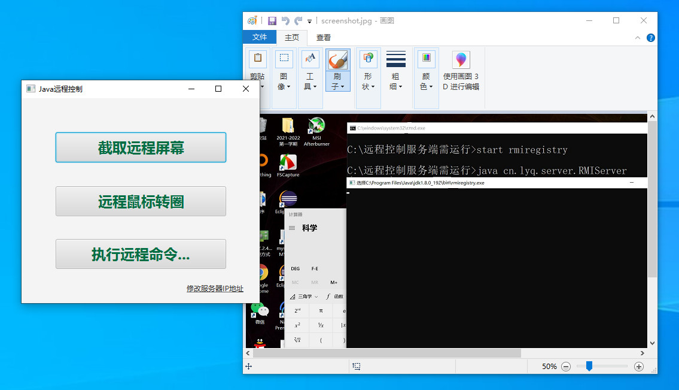The width and height of the screenshot is (679, 390).
Task: Click the clipboard 剪贴 icon
Action: click(x=258, y=58)
